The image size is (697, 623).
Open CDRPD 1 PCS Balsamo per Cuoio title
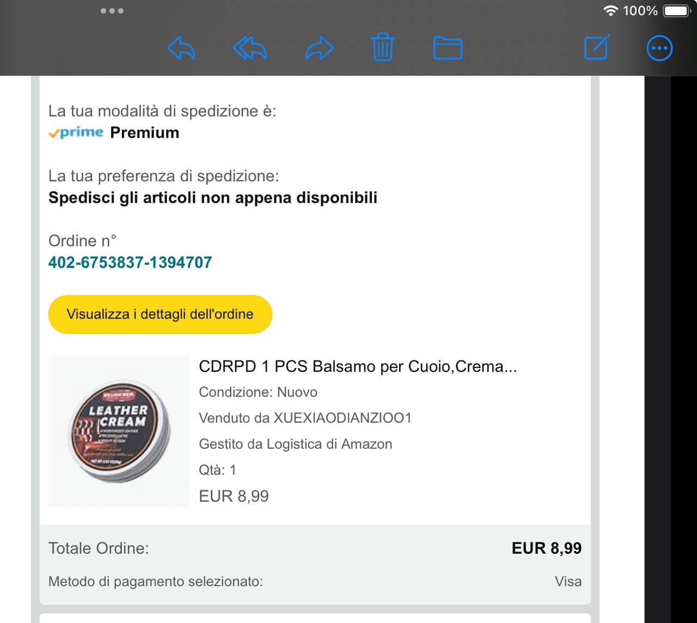[x=358, y=367]
